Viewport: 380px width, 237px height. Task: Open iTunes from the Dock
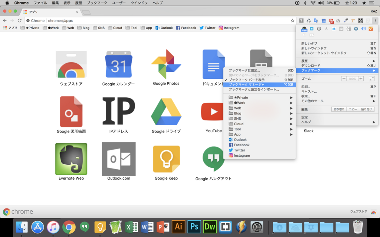point(53,227)
